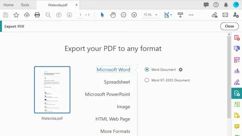The width and height of the screenshot is (242, 136).
Task: Go to previous page arrow
Action: point(59,15)
